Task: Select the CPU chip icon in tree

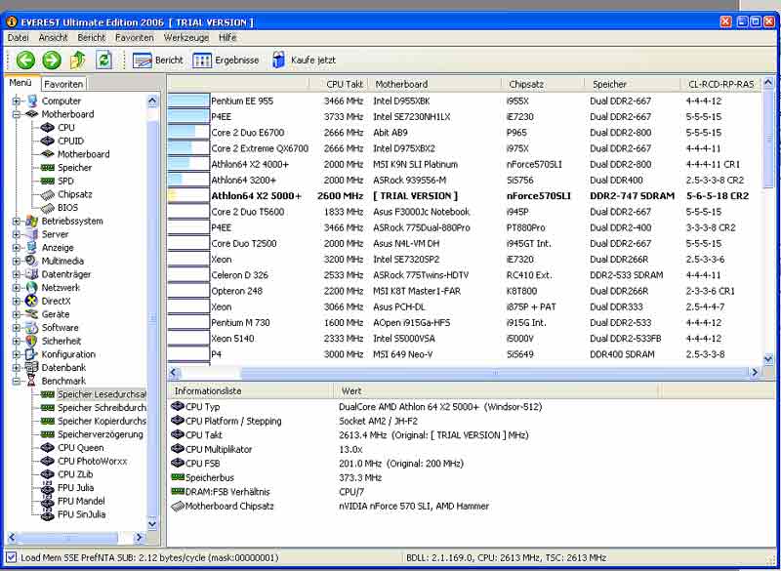Action: coord(47,128)
